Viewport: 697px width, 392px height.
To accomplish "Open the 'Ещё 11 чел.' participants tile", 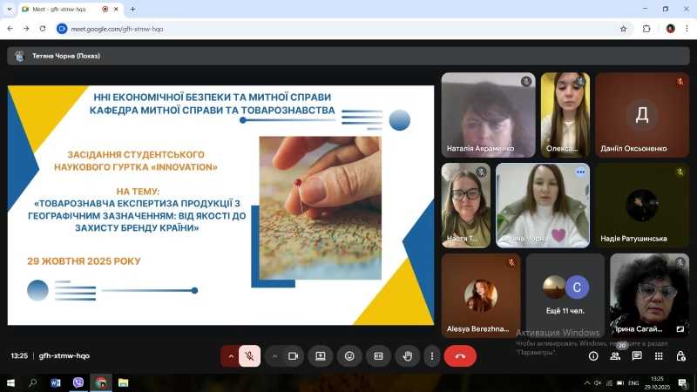I will tap(565, 295).
